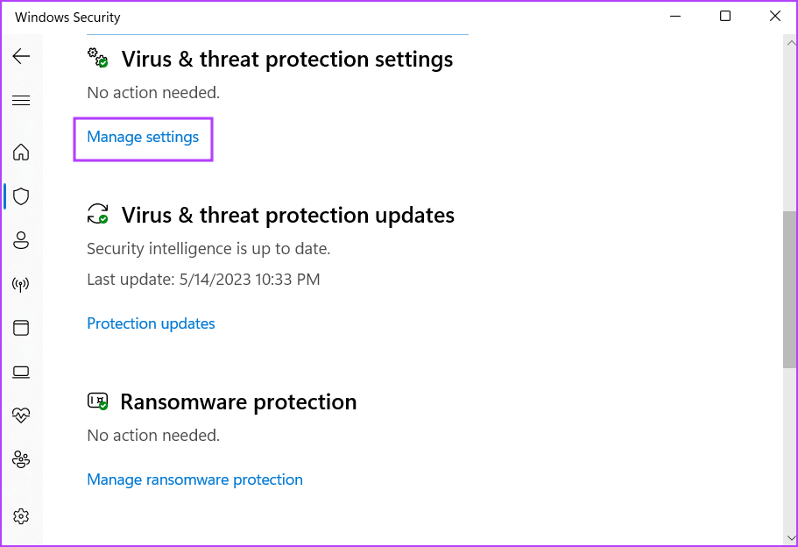Click the vertical scrollbar thumb
Screen dimensions: 798x547
click(x=790, y=289)
